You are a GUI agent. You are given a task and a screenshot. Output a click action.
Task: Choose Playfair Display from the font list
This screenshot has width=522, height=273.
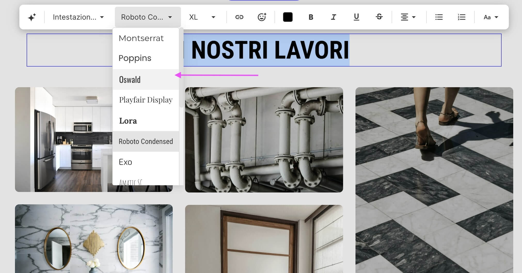(146, 100)
